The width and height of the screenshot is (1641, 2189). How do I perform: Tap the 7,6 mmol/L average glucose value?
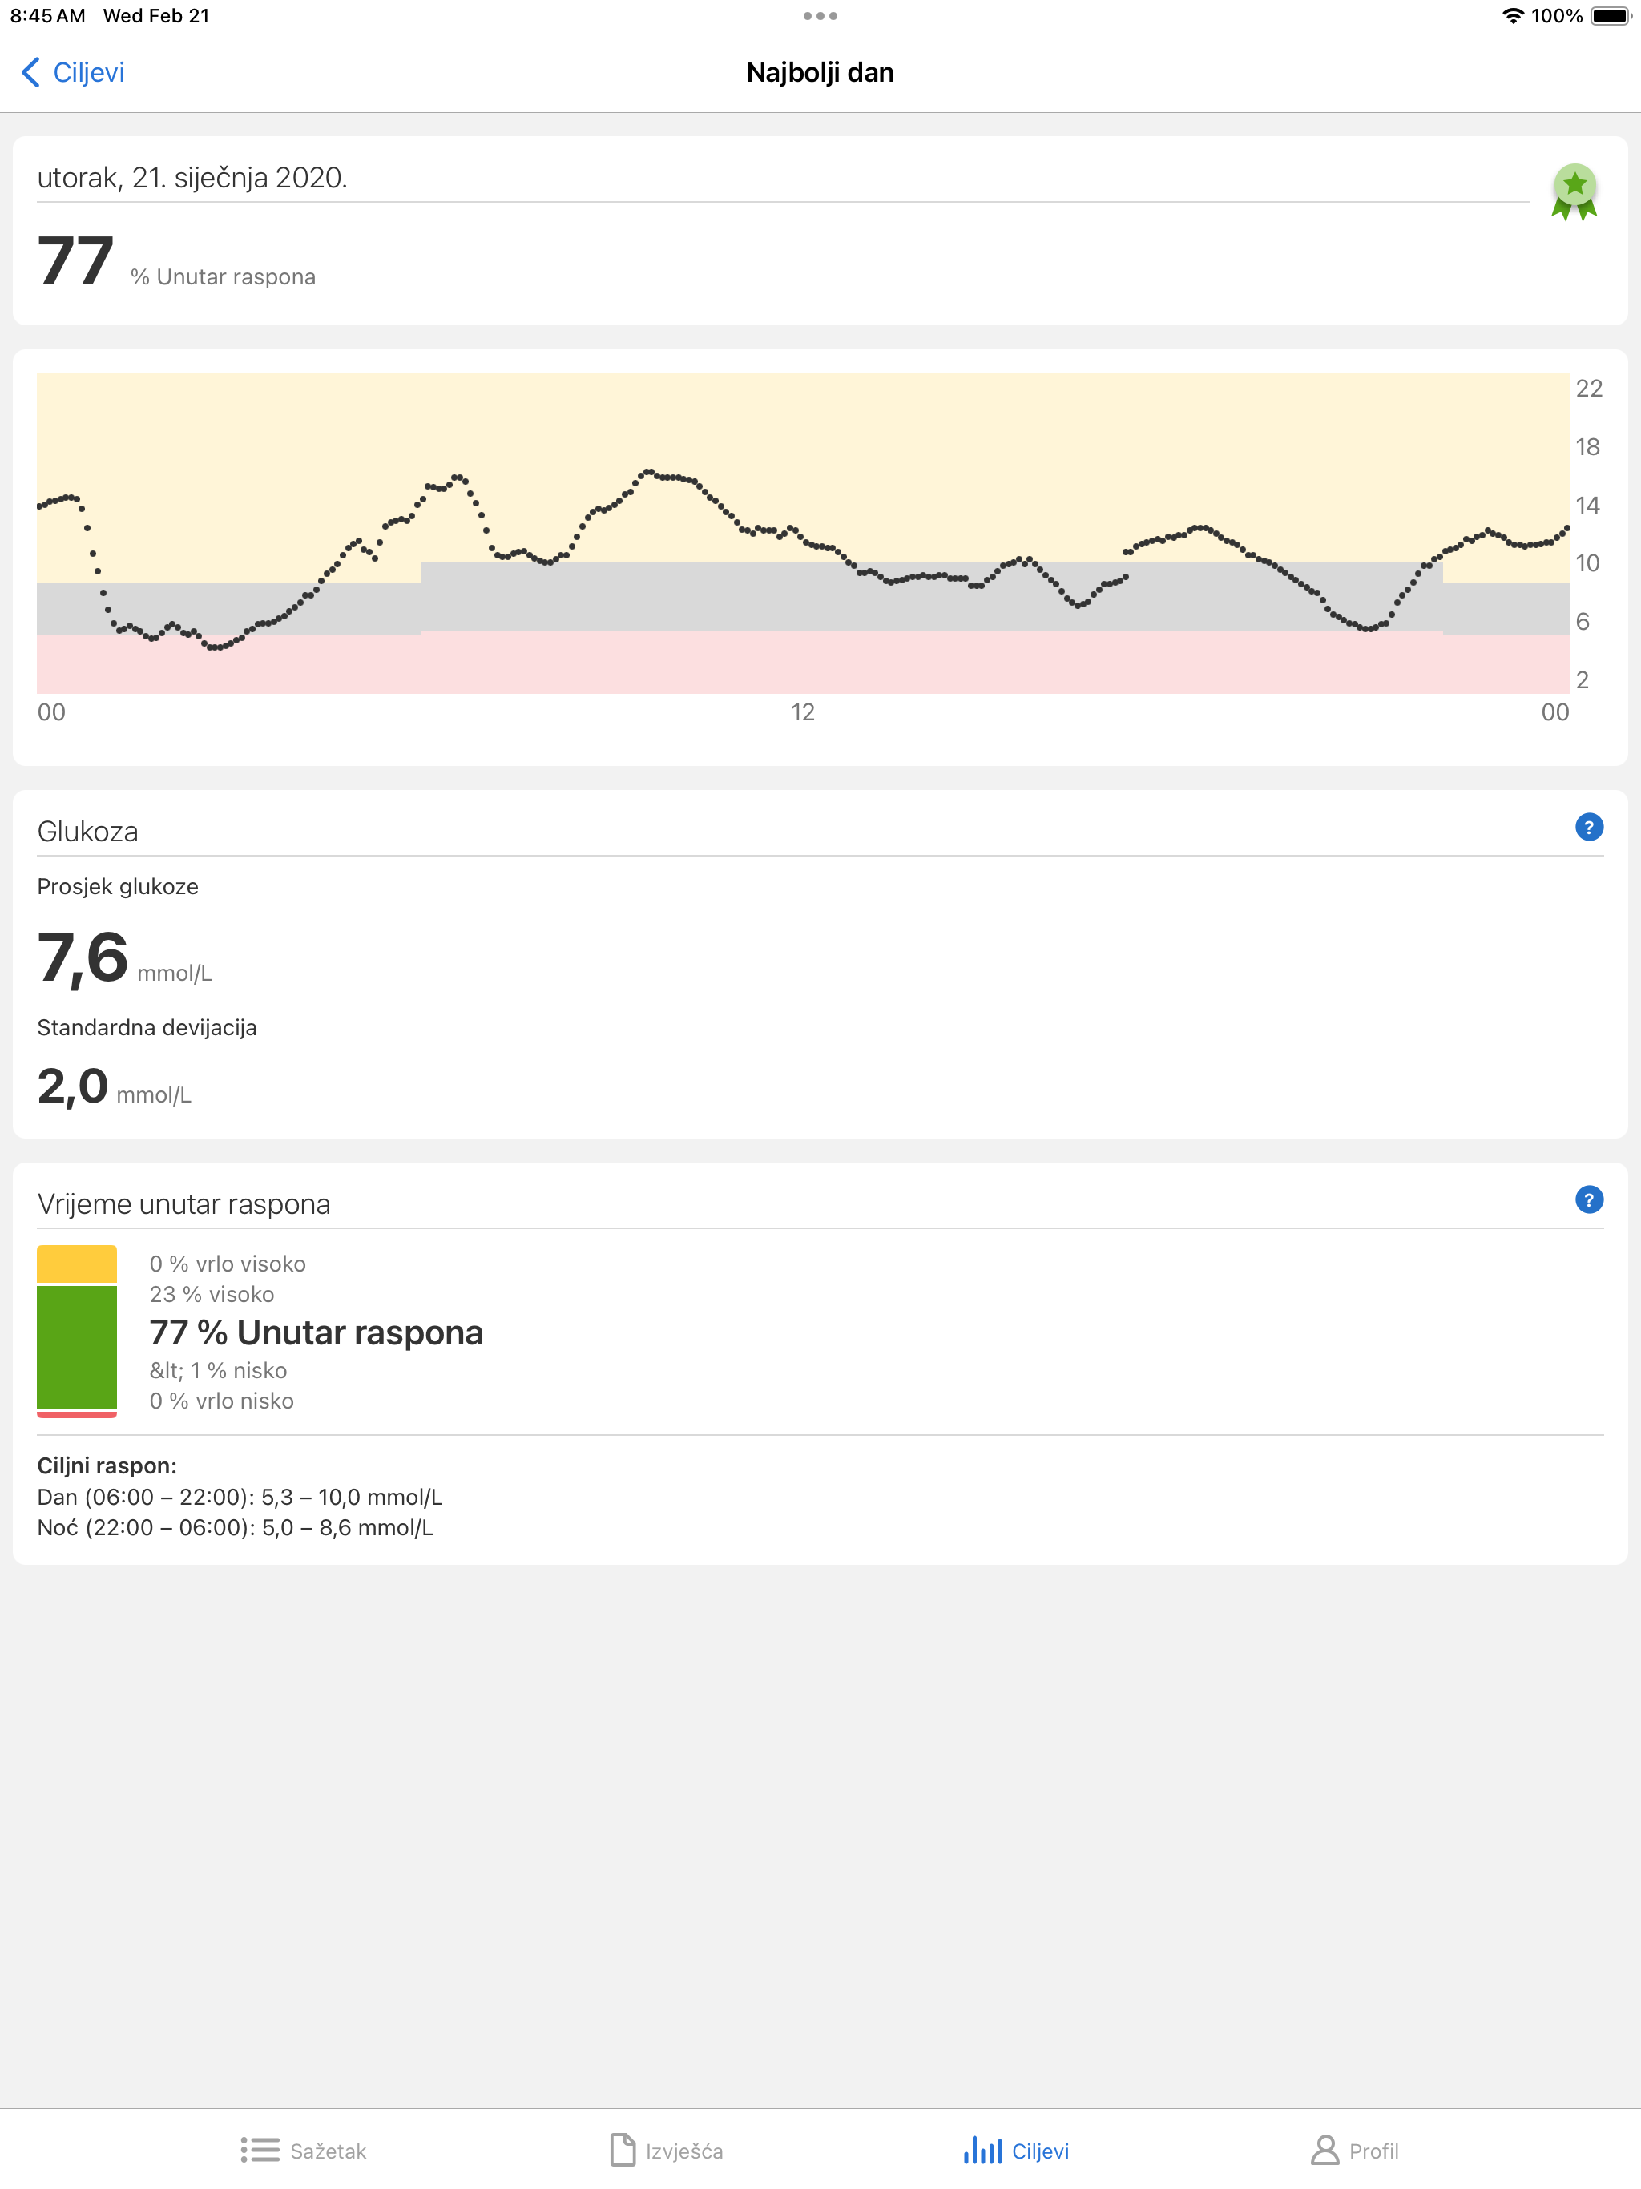click(83, 958)
